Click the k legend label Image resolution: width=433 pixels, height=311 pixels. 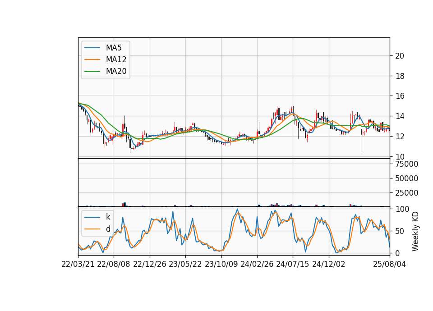pos(108,217)
